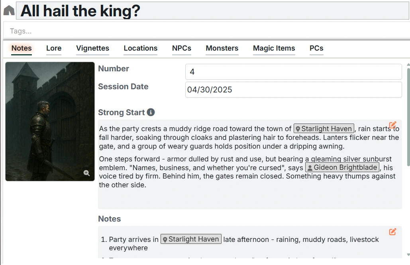Open the Magic Items tab
This screenshot has width=410, height=265.
(x=274, y=48)
